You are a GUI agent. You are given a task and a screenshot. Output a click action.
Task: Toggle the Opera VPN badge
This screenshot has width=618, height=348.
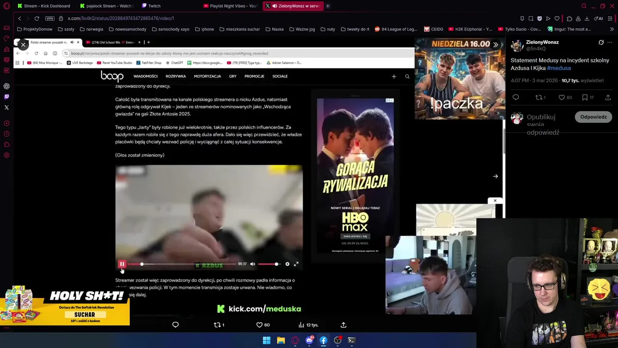click(x=50, y=18)
